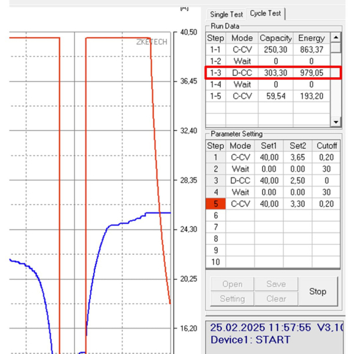The image size is (354, 354).
Task: Click Run Data scrollbar down arrow
Action: 336,122
